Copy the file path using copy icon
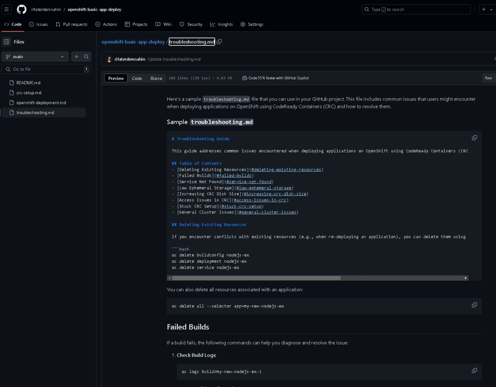 click(x=219, y=42)
